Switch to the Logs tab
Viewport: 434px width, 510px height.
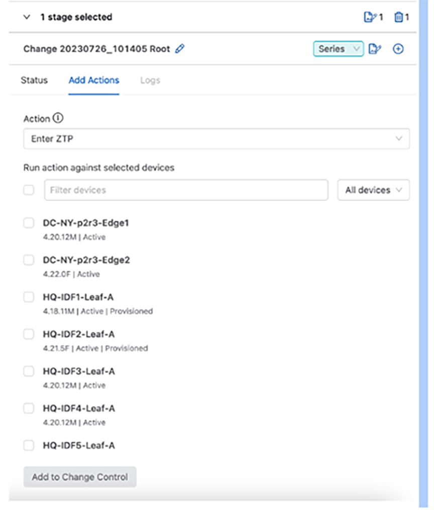coord(150,80)
